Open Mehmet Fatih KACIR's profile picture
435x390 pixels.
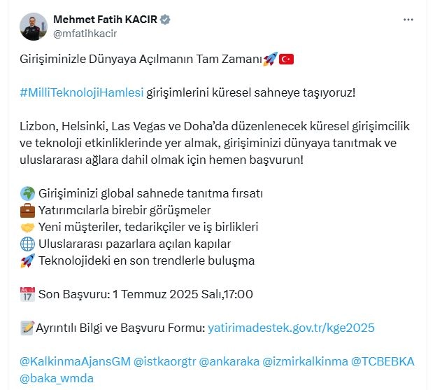tap(34, 27)
